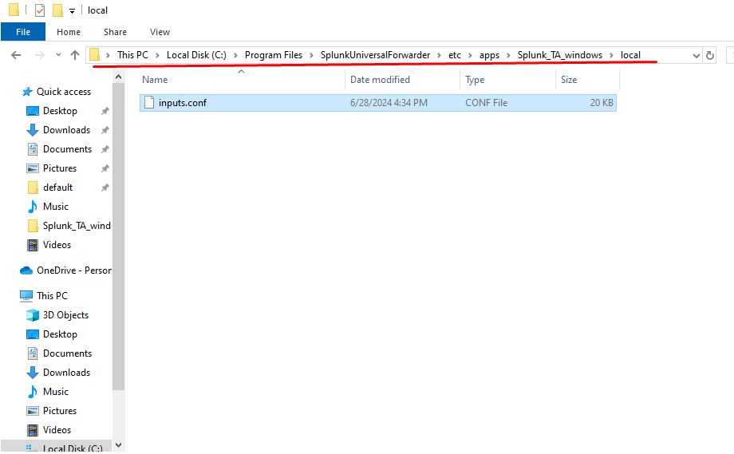Open the File ribbon tab
Screen dimensions: 734x454
23,32
